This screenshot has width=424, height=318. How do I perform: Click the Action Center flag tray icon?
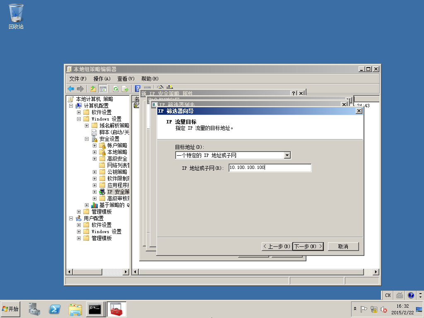(x=364, y=309)
